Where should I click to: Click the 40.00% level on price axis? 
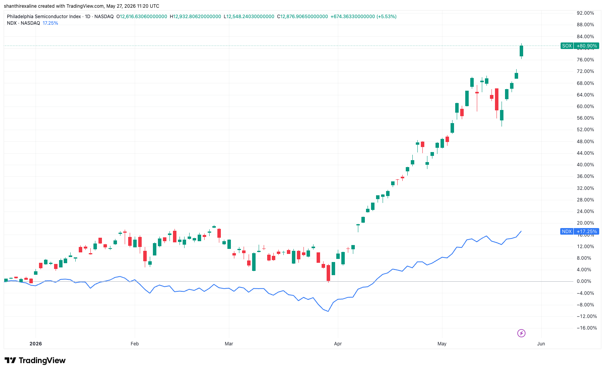click(585, 165)
